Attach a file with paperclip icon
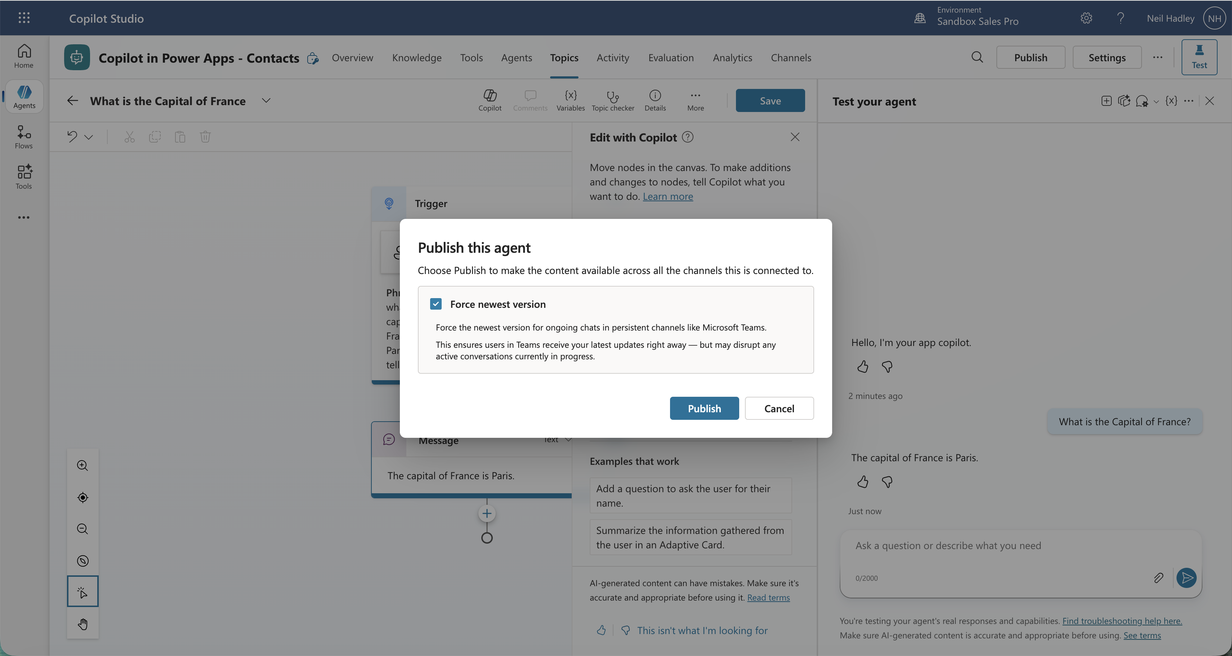Screen dimensions: 1232x656 (x=1159, y=578)
